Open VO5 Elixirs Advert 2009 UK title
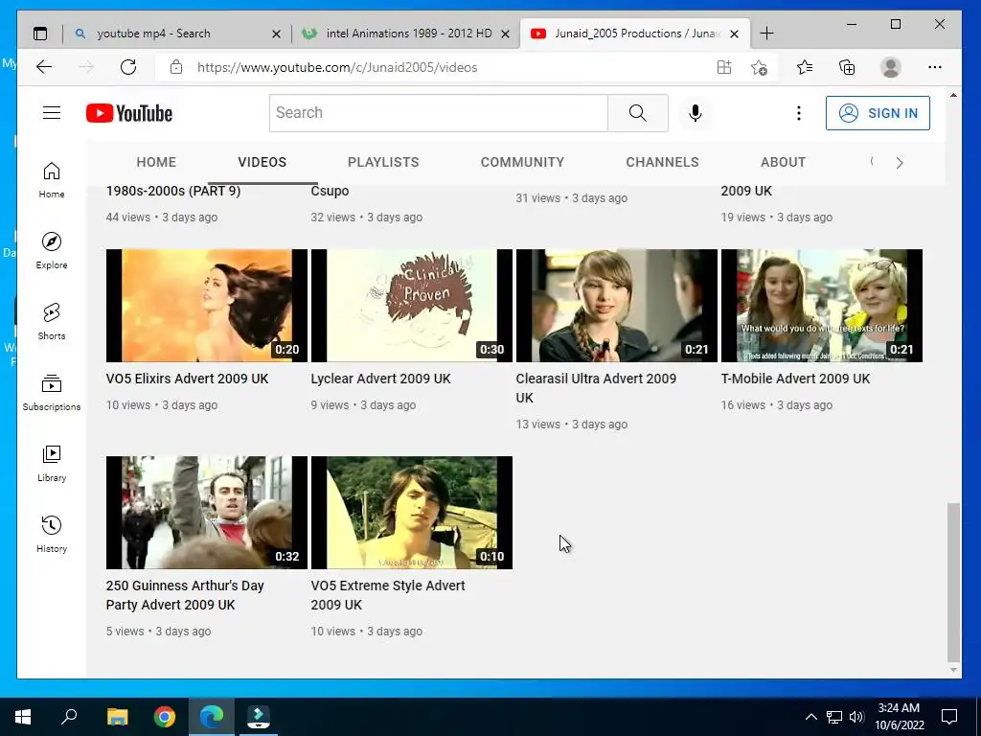 click(187, 379)
